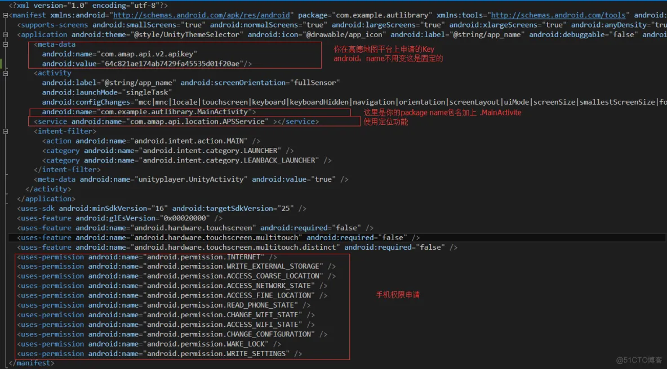Click the android:configChanges attribute
This screenshot has width=667, height=369.
pyautogui.click(x=86, y=102)
